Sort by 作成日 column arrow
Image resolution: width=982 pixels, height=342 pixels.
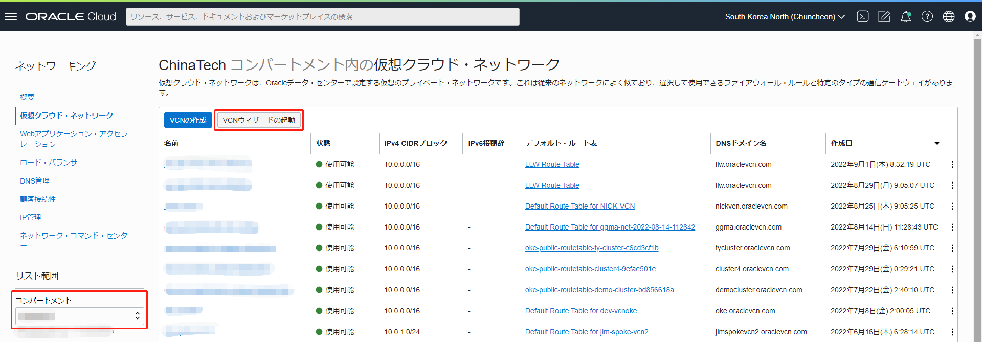[x=937, y=143]
